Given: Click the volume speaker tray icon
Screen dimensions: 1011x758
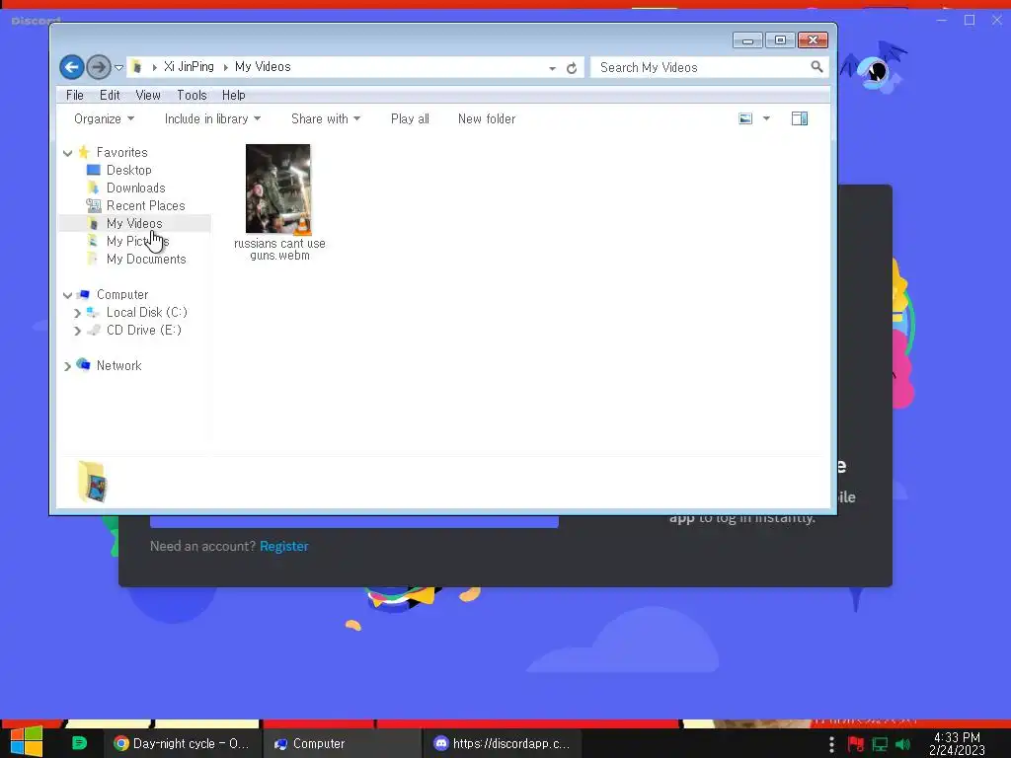Looking at the screenshot, I should pyautogui.click(x=902, y=744).
